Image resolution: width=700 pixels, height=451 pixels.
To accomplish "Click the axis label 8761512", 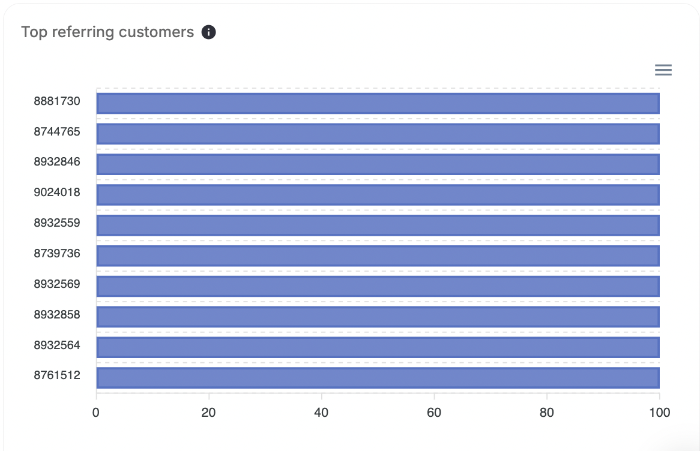I will pyautogui.click(x=57, y=375).
